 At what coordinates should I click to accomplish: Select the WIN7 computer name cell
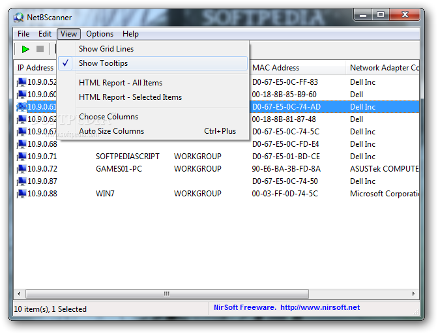(105, 193)
